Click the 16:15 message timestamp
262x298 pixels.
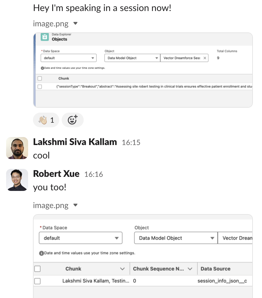(x=131, y=142)
